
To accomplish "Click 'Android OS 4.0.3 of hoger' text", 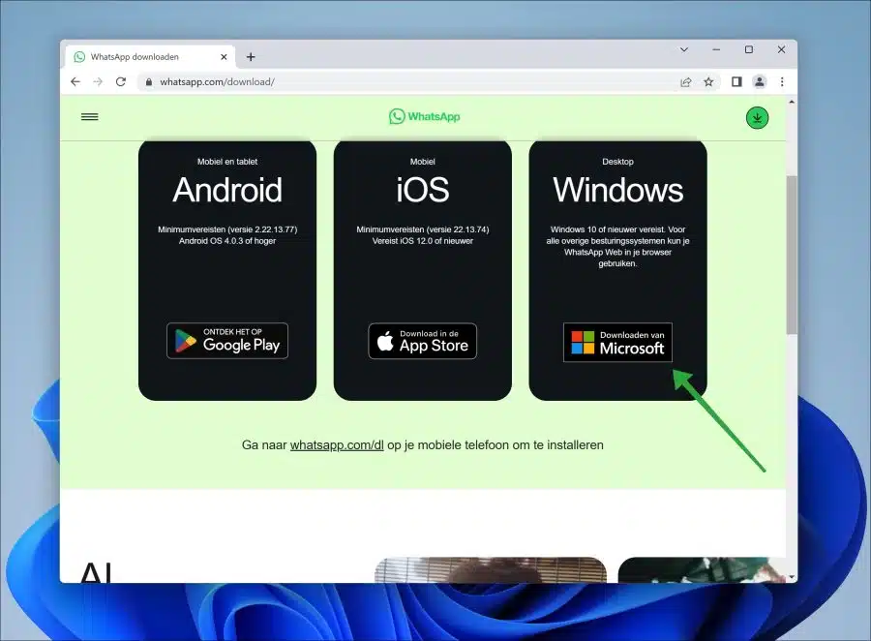I will click(x=227, y=241).
